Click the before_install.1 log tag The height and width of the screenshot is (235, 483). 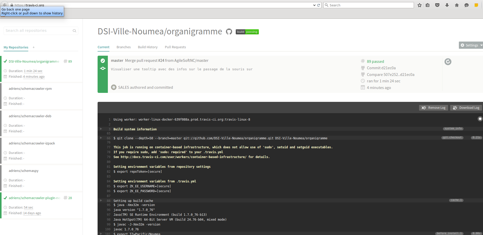pos(449,233)
